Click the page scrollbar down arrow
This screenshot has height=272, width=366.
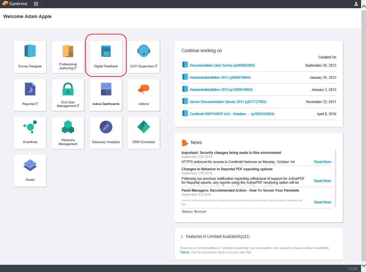pos(364,265)
